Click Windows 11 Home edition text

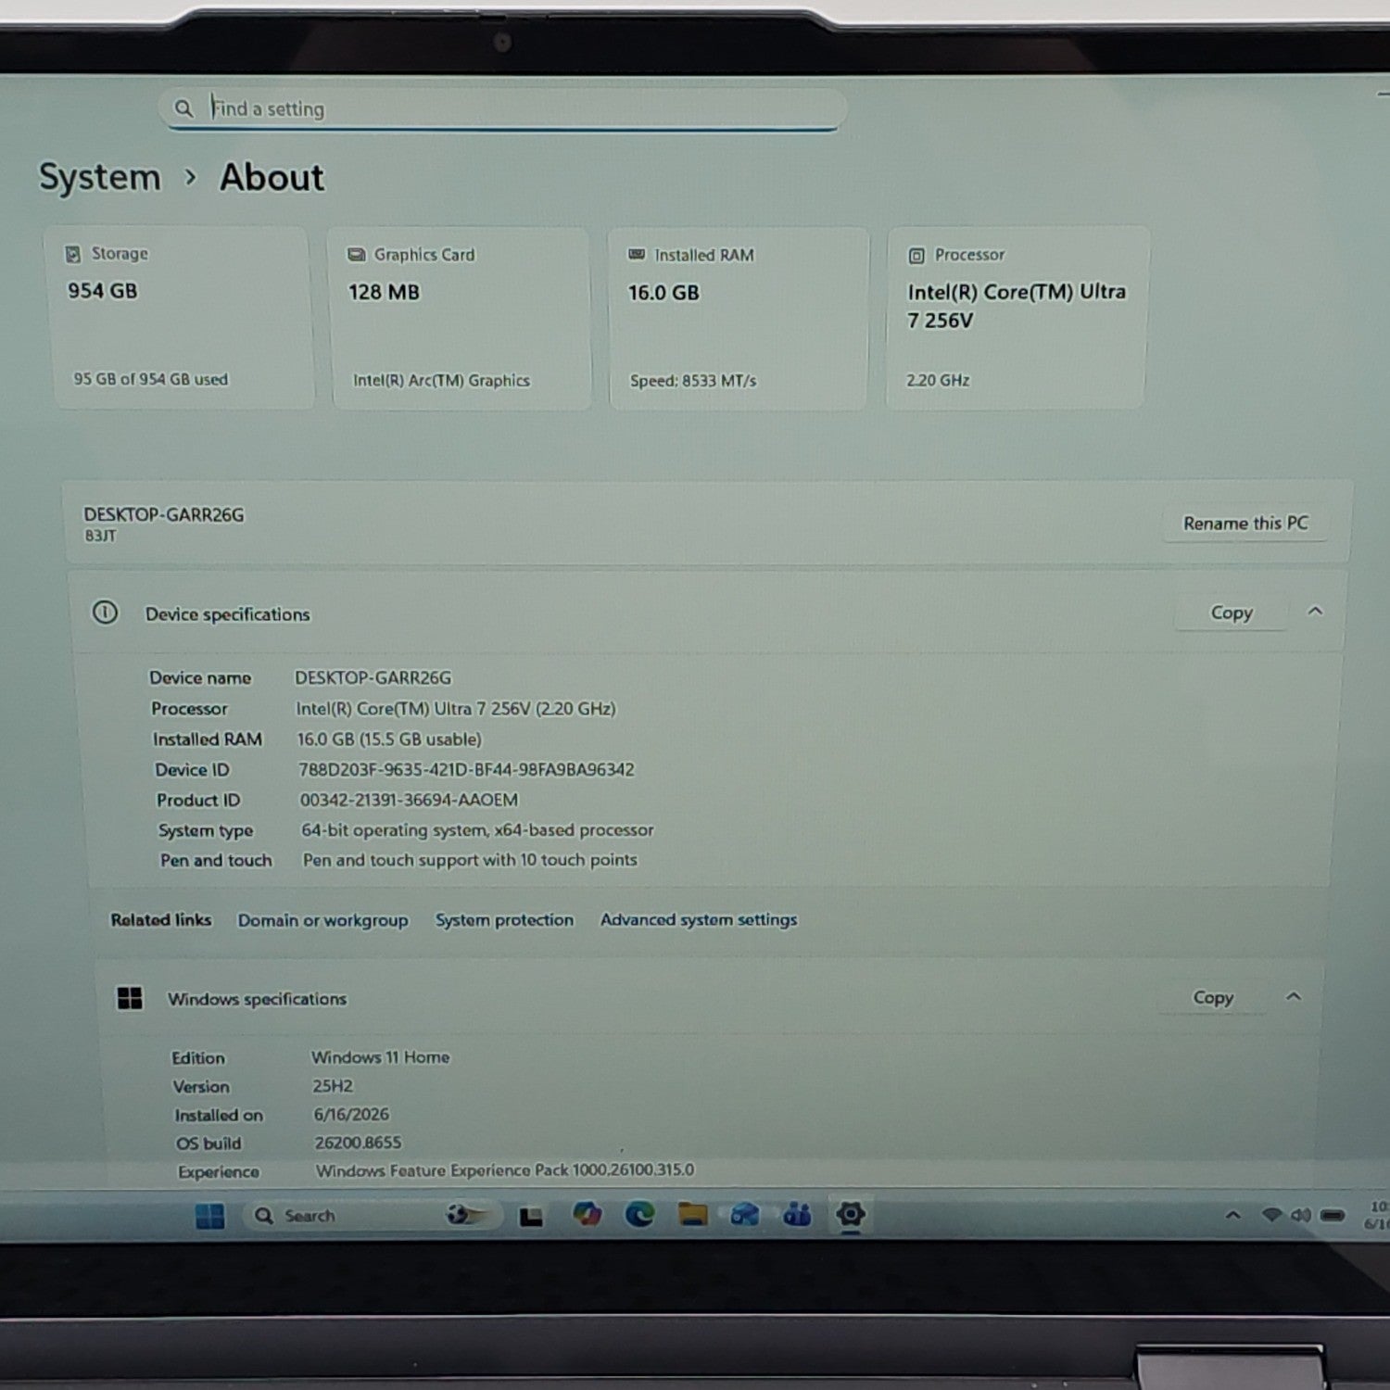tap(380, 1056)
